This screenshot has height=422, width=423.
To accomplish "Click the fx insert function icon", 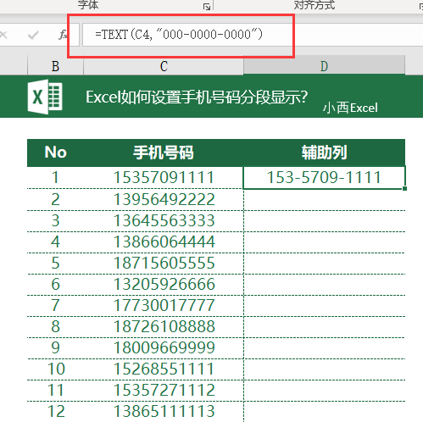I will pos(63,35).
